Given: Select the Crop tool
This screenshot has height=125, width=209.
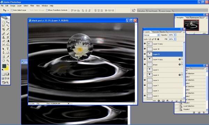Looking at the screenshot, I should (3, 29).
